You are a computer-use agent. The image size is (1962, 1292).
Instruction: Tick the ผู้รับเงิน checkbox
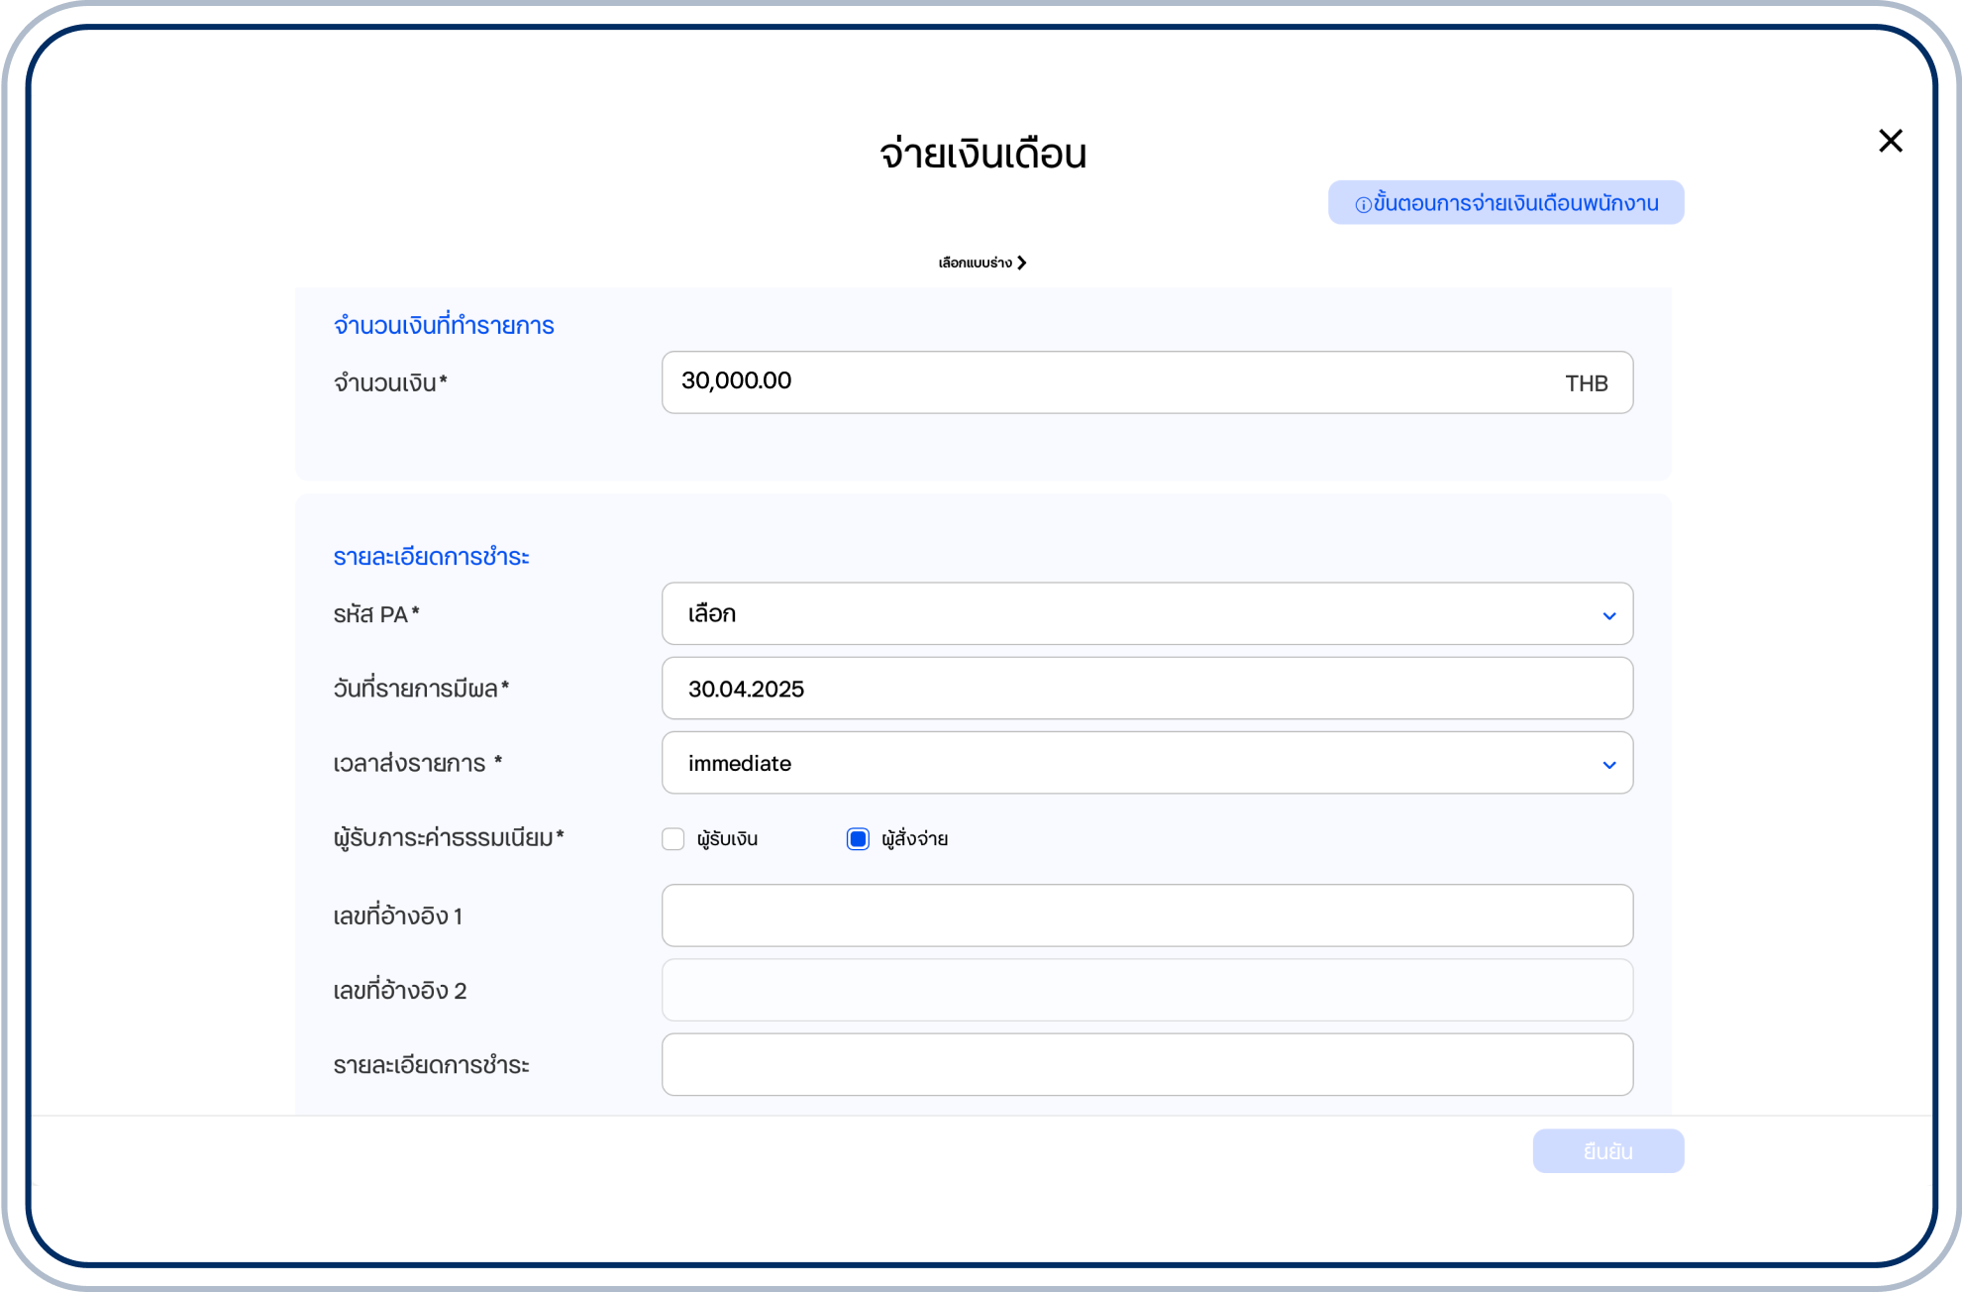(x=673, y=839)
